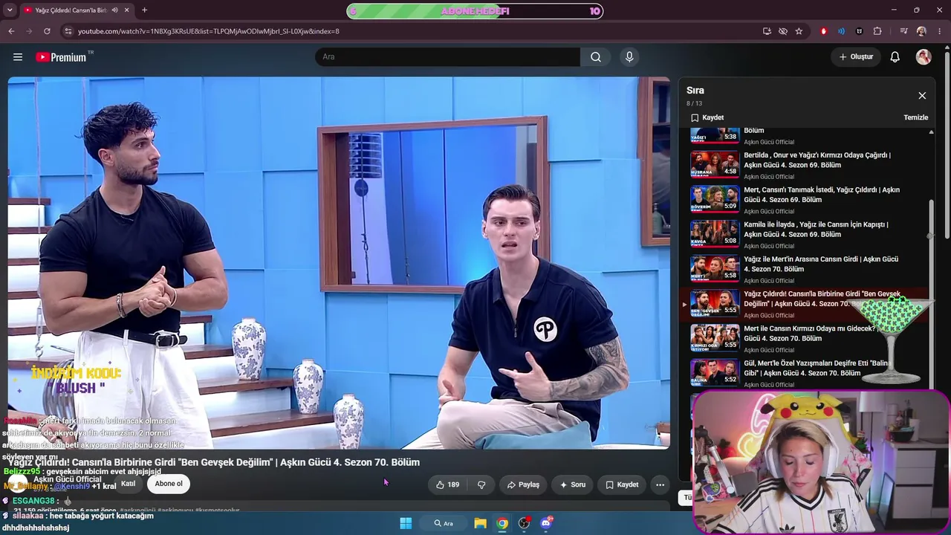This screenshot has height=535, width=951.
Task: Open the tab search dropdown arrow
Action: 10,10
